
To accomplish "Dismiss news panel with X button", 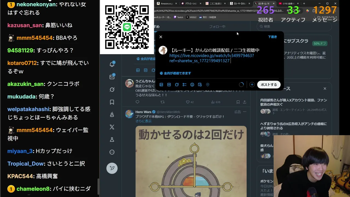I will 325,89.
